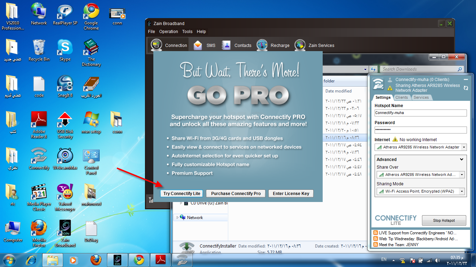Open The Dictionary desktop shortcut
This screenshot has width=476, height=267.
[91, 52]
